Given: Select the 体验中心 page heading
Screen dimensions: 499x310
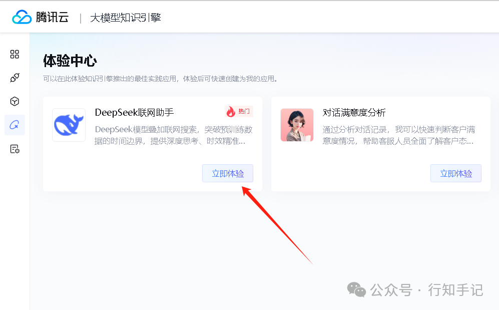Looking at the screenshot, I should 70,61.
